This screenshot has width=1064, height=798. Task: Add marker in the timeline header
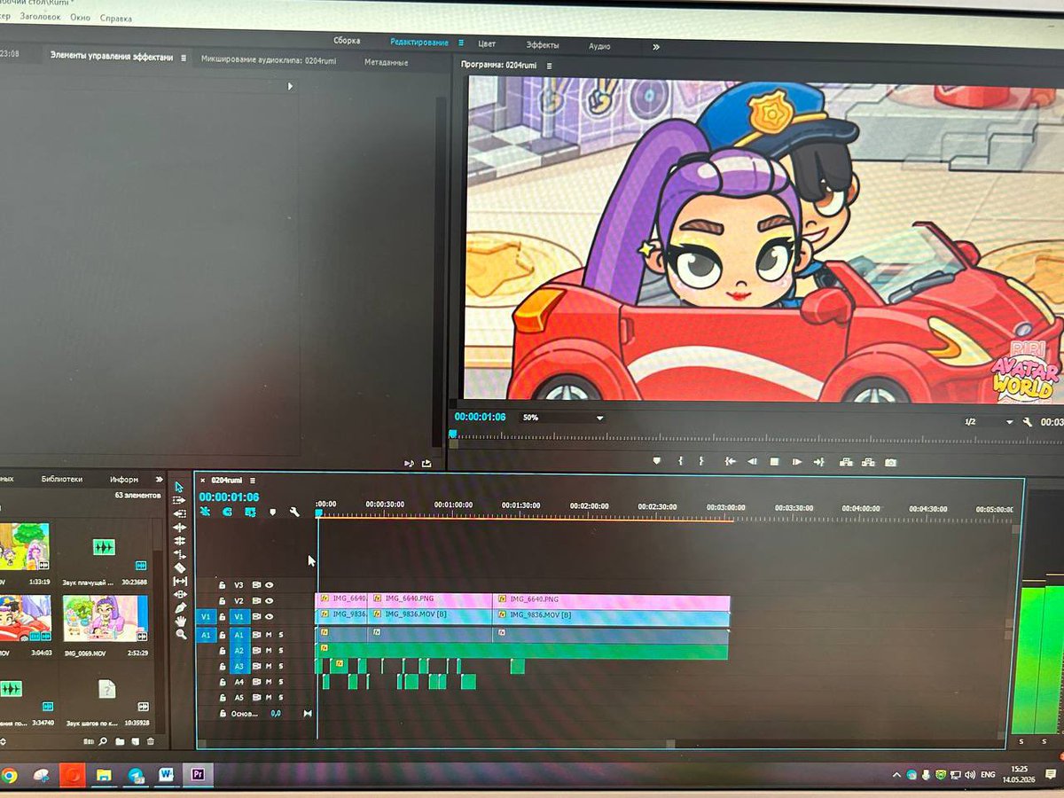pos(272,512)
